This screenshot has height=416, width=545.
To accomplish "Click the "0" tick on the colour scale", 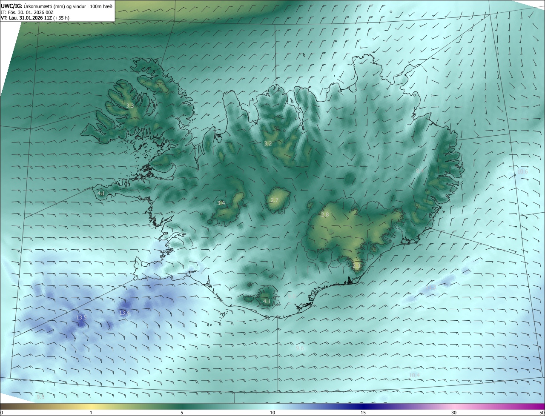I will [2, 413].
